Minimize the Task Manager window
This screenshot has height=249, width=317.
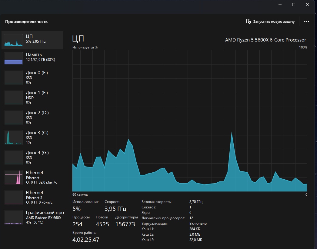point(280,5)
